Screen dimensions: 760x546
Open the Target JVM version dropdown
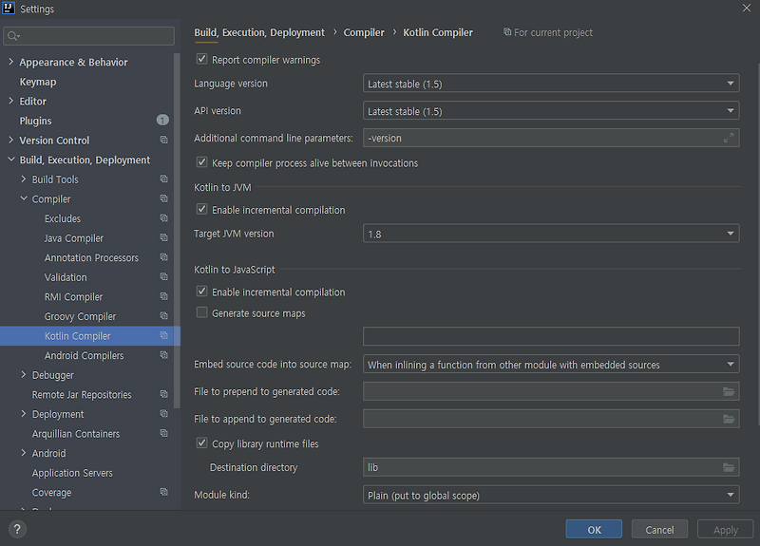tap(551, 234)
